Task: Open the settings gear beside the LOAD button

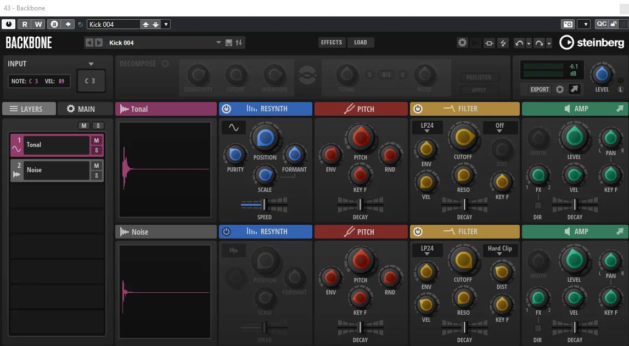Action: (462, 43)
